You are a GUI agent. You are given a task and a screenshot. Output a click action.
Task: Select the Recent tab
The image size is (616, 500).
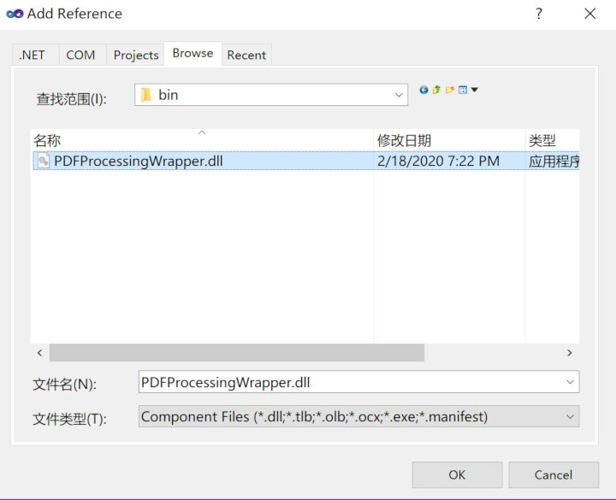tap(246, 55)
